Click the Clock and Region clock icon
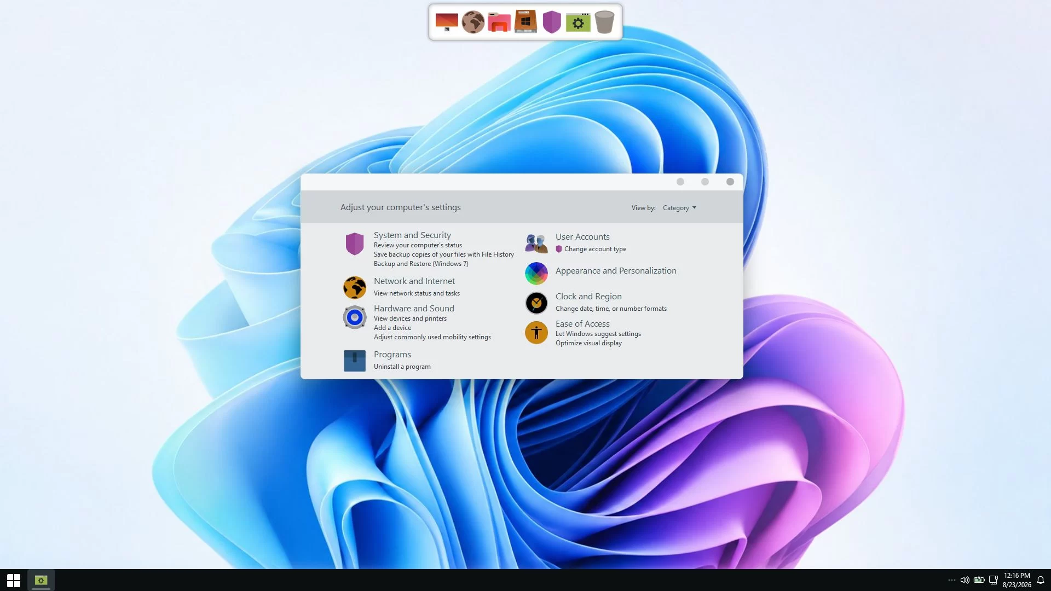 pyautogui.click(x=536, y=303)
